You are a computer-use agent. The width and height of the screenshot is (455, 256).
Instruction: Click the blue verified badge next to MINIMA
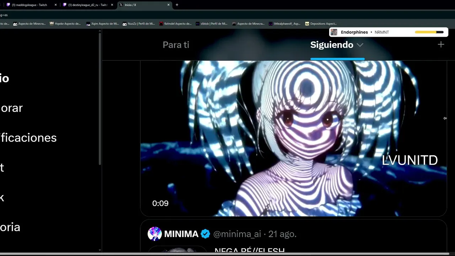(205, 234)
